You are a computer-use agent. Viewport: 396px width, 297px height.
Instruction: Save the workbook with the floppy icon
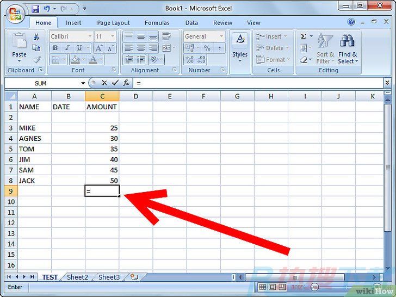(x=35, y=9)
